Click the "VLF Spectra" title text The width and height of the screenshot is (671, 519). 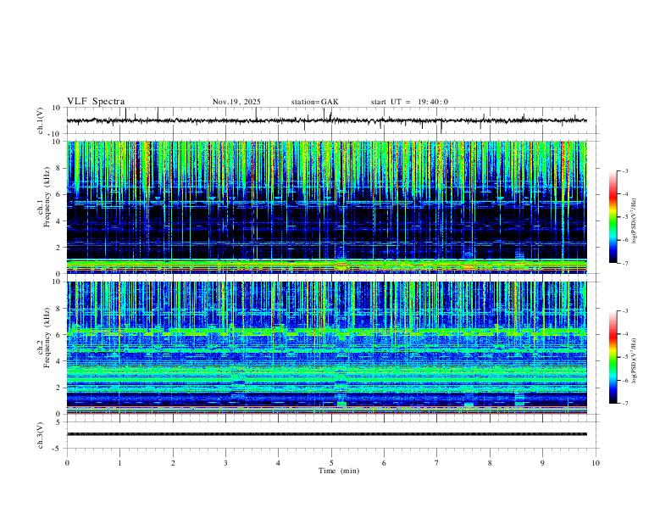[96, 102]
